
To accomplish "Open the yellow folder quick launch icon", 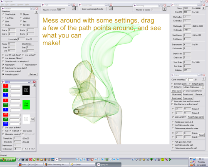I will 42,159.
